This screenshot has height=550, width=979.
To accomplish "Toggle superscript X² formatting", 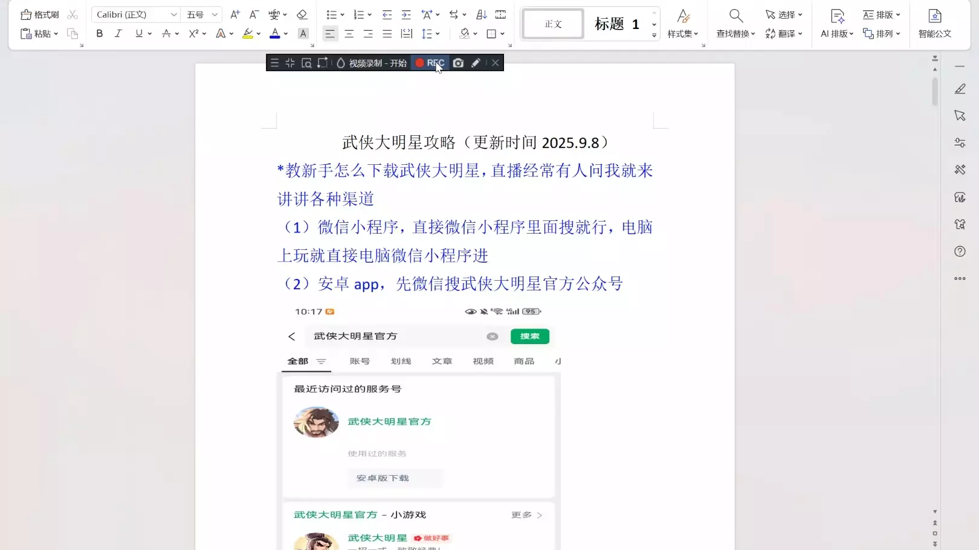I will (x=193, y=34).
